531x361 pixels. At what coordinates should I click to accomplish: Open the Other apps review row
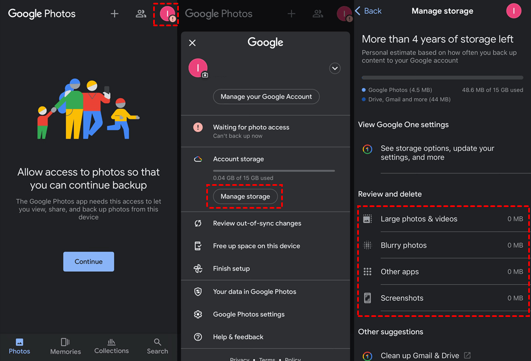(x=444, y=272)
